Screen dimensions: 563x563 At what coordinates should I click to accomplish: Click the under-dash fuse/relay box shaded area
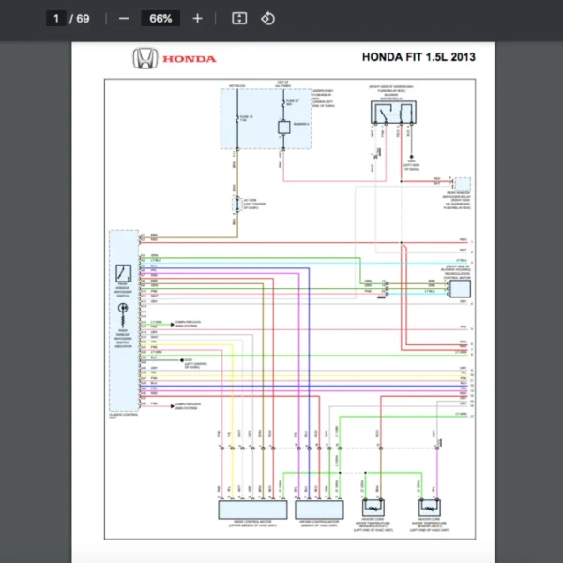pyautogui.click(x=256, y=120)
